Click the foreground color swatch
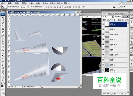133x96 pixels. pos(2,86)
